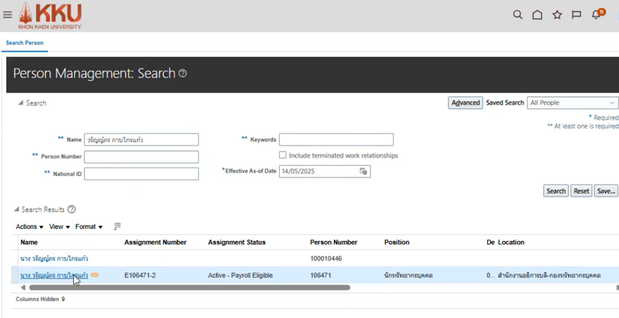Open the Watchlist flag icon
Viewport: 619px width, 318px height.
click(576, 15)
